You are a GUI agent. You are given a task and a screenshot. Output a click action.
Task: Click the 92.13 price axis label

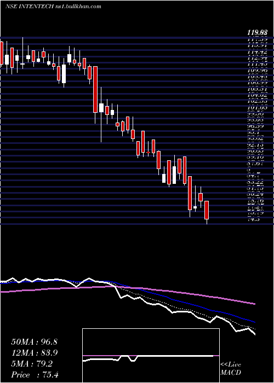pyautogui.click(x=258, y=145)
